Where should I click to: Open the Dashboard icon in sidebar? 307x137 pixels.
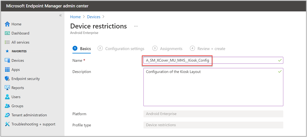click(x=7, y=33)
